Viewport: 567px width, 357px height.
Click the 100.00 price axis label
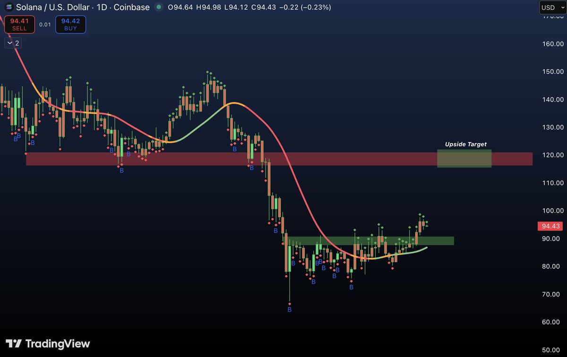553,211
